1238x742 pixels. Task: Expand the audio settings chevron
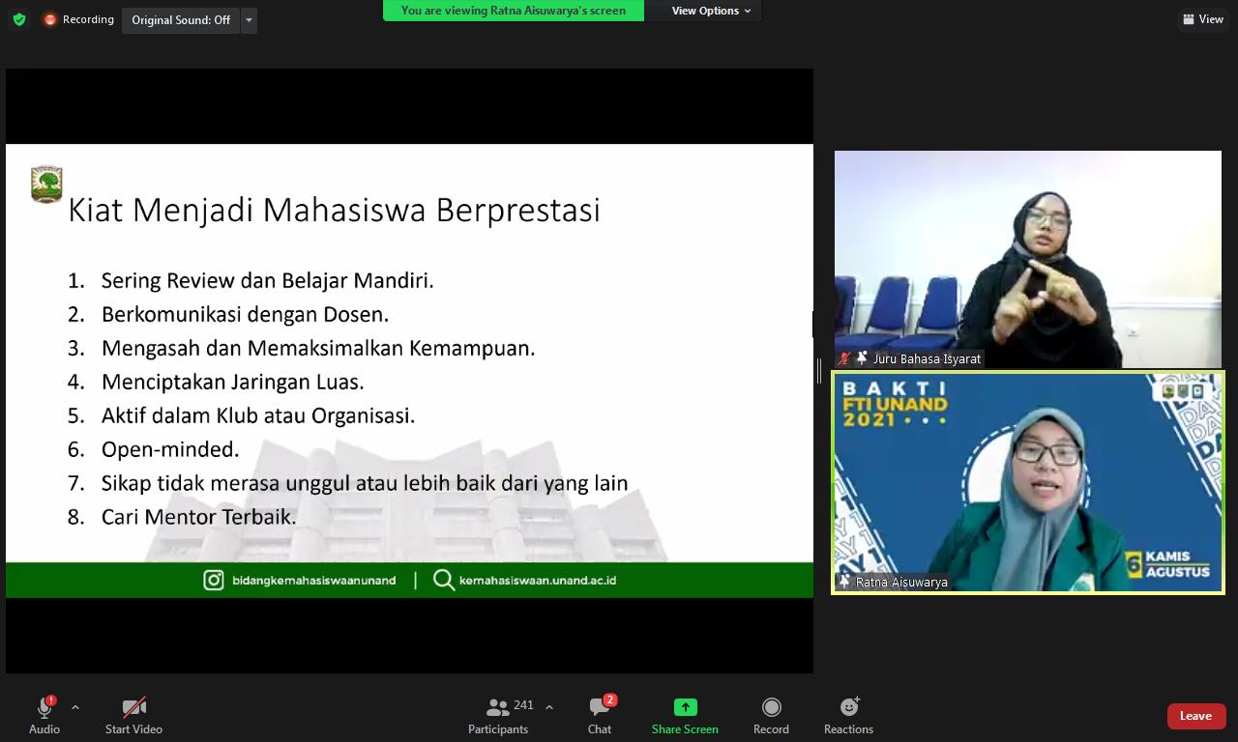coord(75,707)
